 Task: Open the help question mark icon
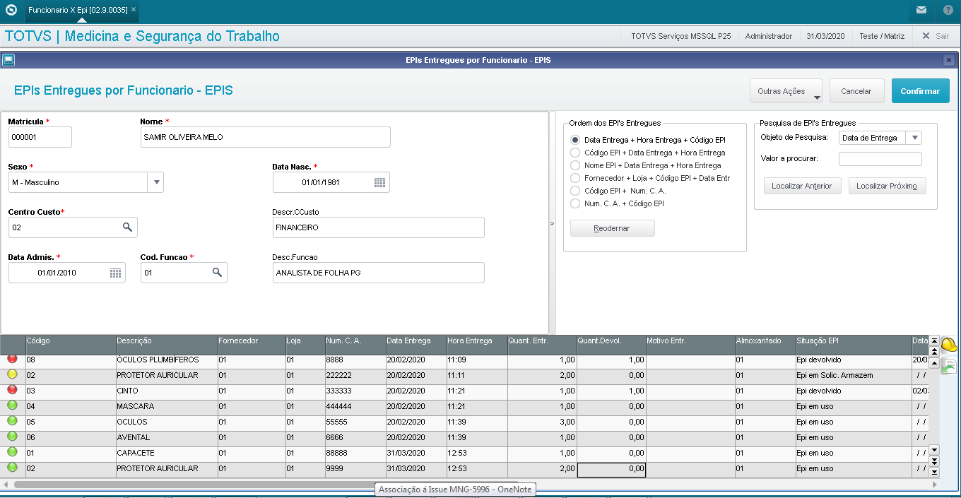point(948,10)
